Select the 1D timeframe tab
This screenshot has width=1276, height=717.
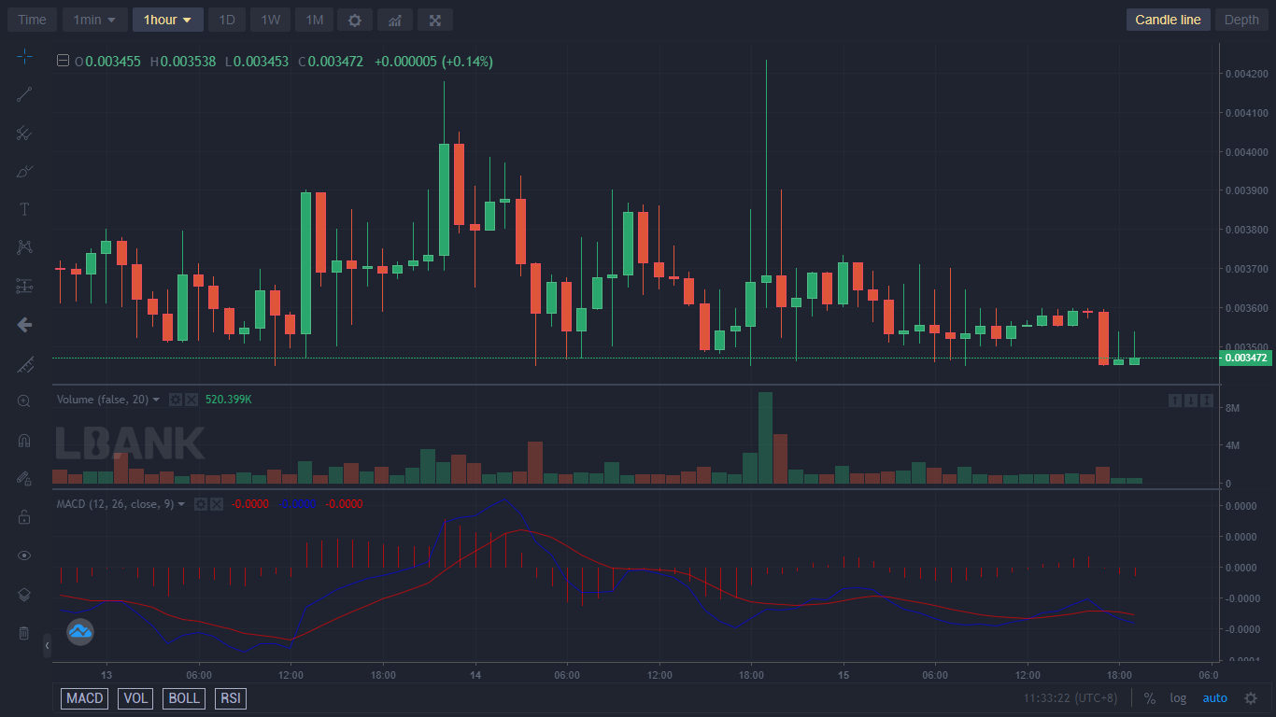tap(227, 20)
